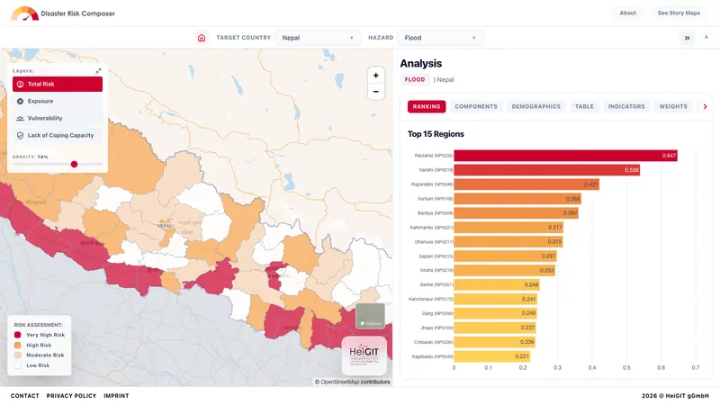
Task: Click the Siraha bar showing 0.293
Action: pos(505,271)
